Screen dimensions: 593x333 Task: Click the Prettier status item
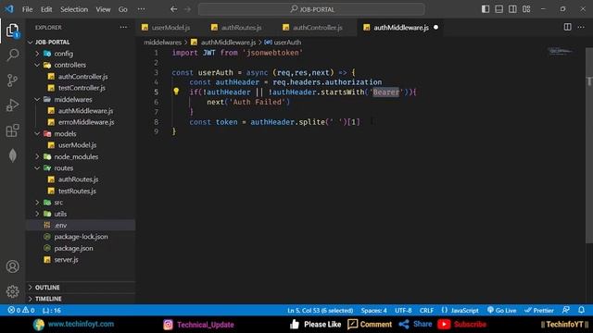(539, 311)
